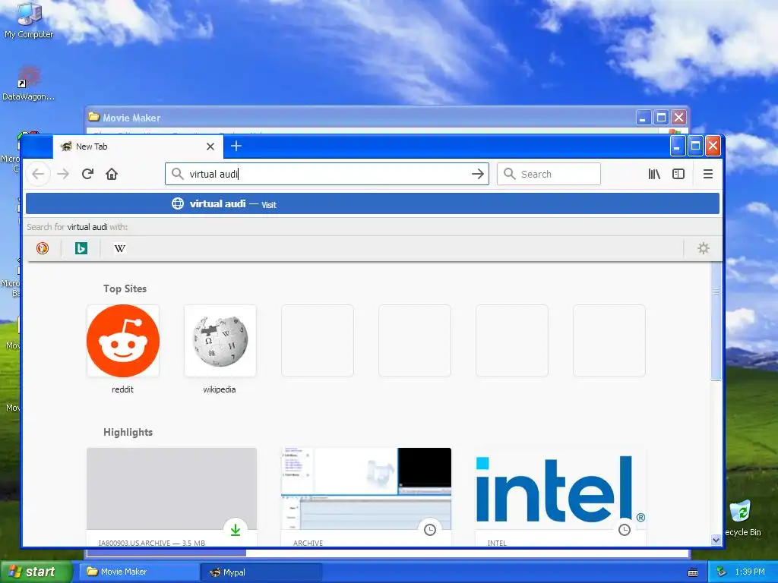This screenshot has height=583, width=778.
Task: Open My Computer desktop icon
Action: pos(29,20)
